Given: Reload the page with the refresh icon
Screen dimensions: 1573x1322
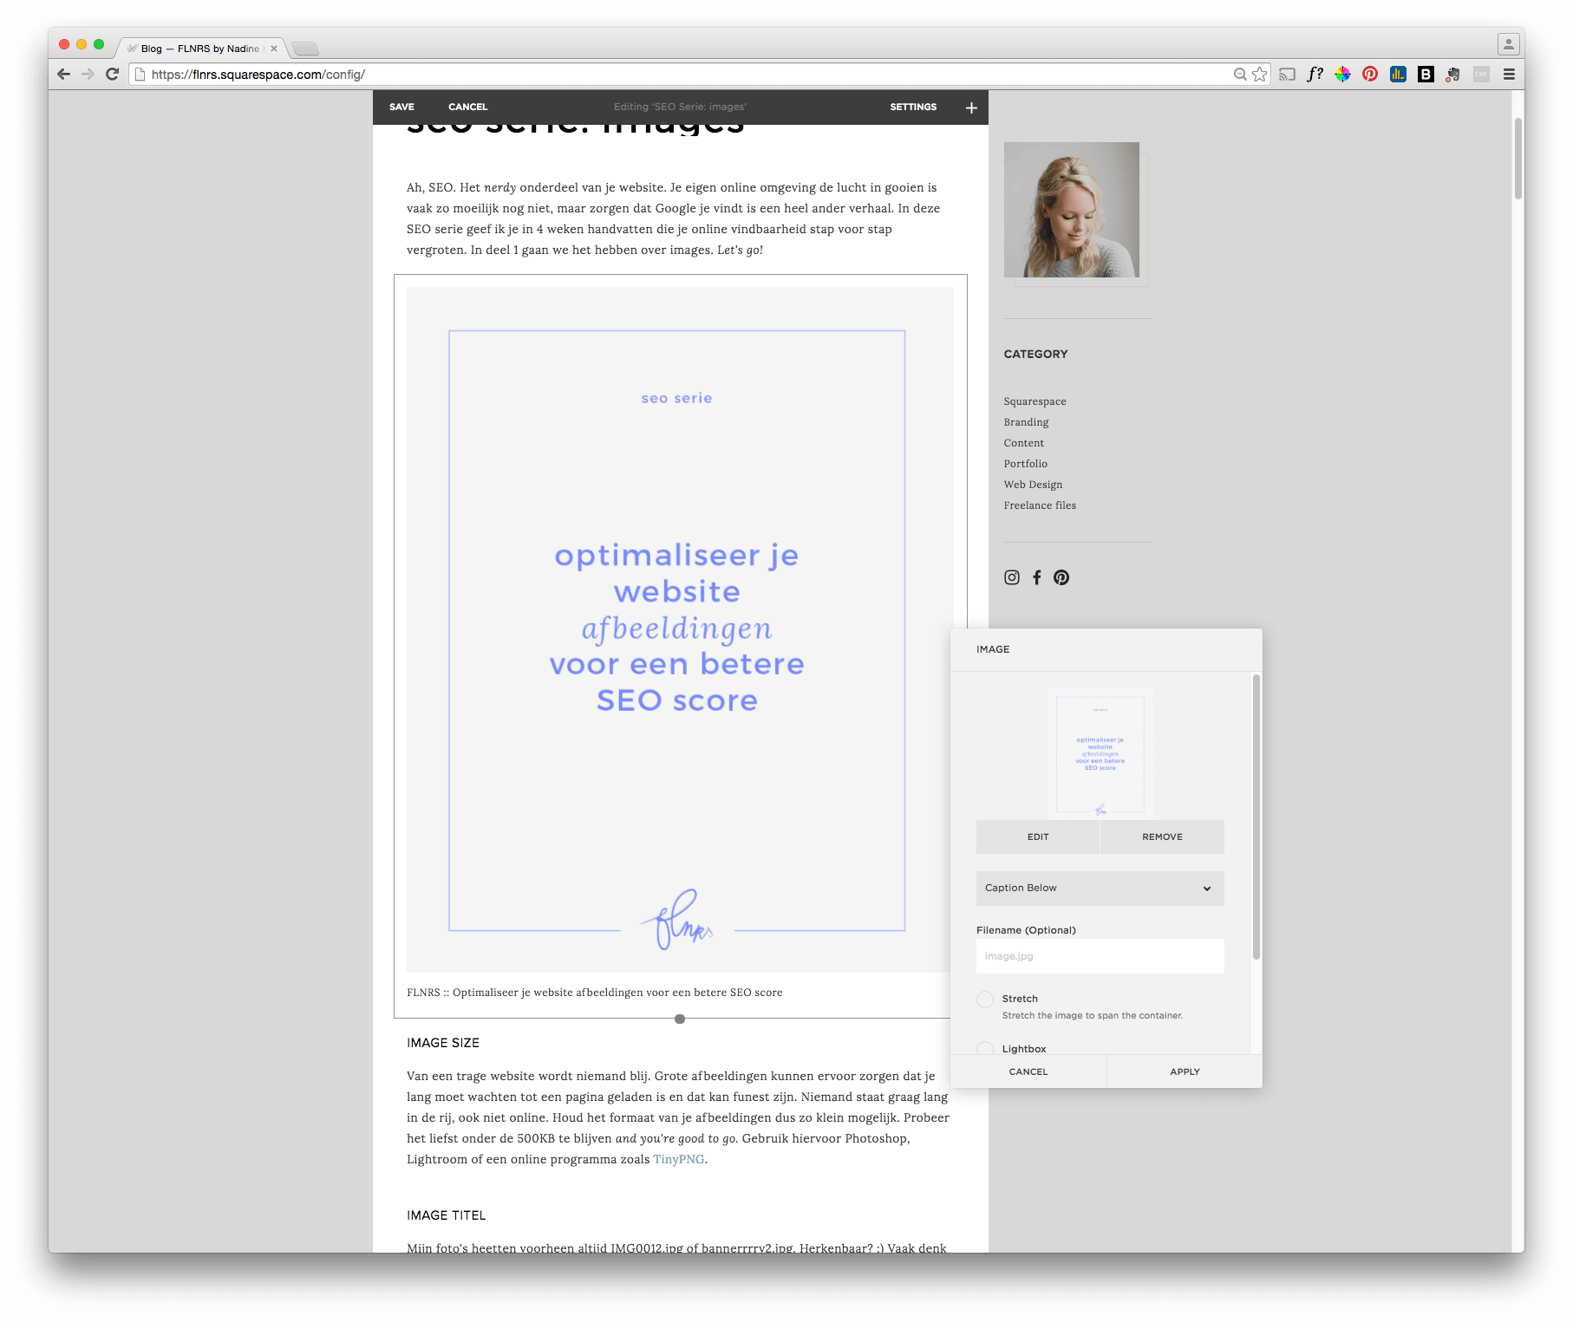Looking at the screenshot, I should tap(112, 75).
